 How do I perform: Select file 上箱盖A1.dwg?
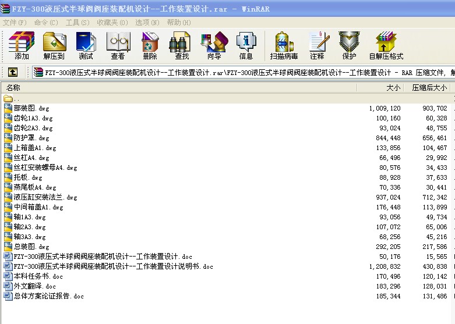35,148
